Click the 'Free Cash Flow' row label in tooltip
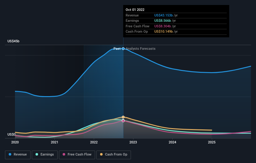The height and width of the screenshot is (163, 256). [x=138, y=26]
